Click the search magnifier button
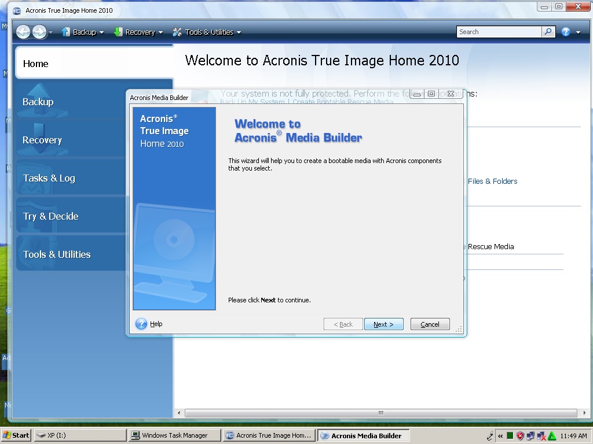Viewport: 593px width, 444px height. pyautogui.click(x=548, y=32)
